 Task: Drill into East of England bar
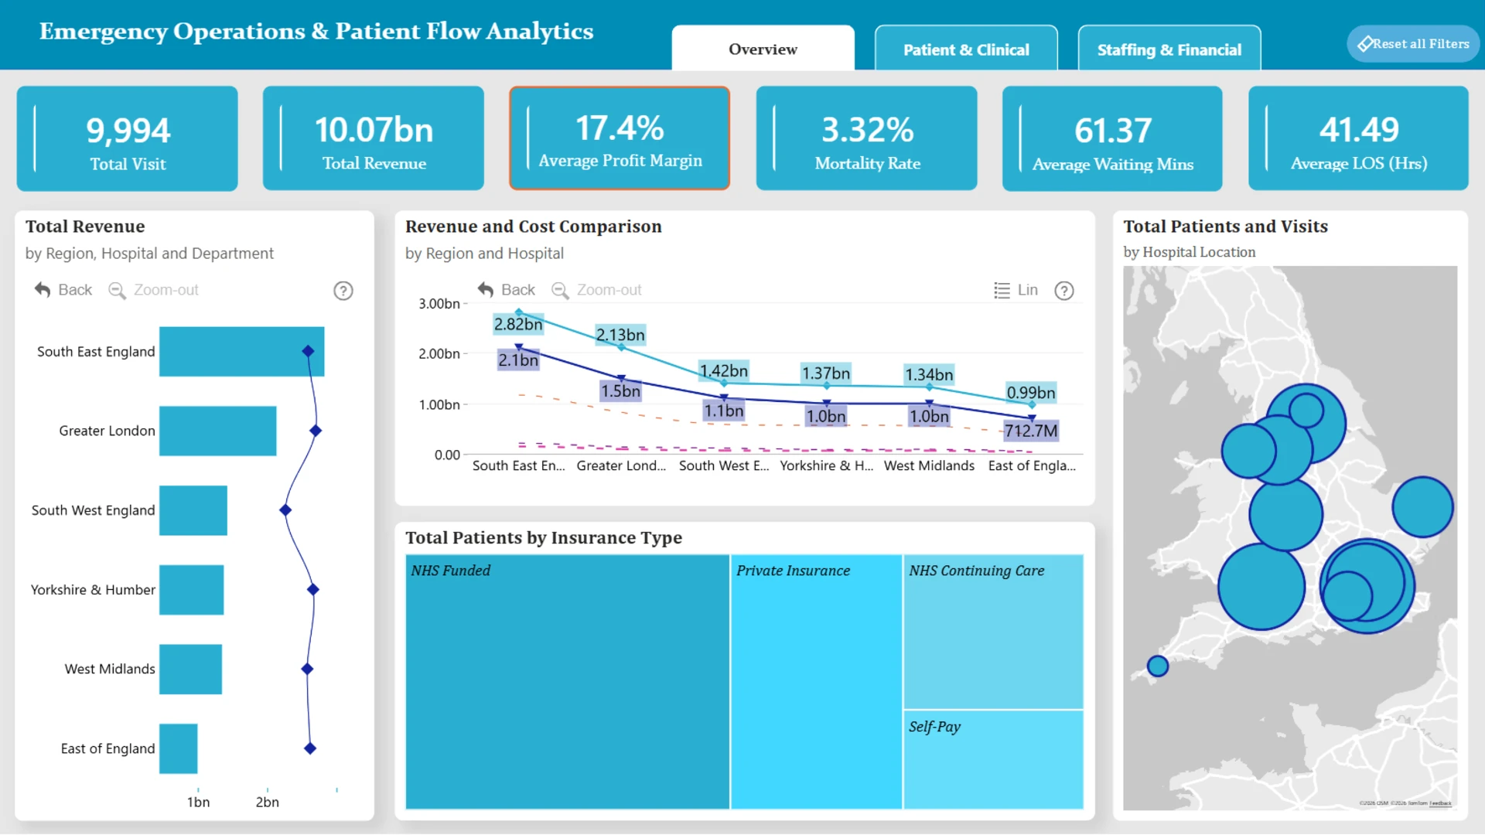pyautogui.click(x=178, y=748)
